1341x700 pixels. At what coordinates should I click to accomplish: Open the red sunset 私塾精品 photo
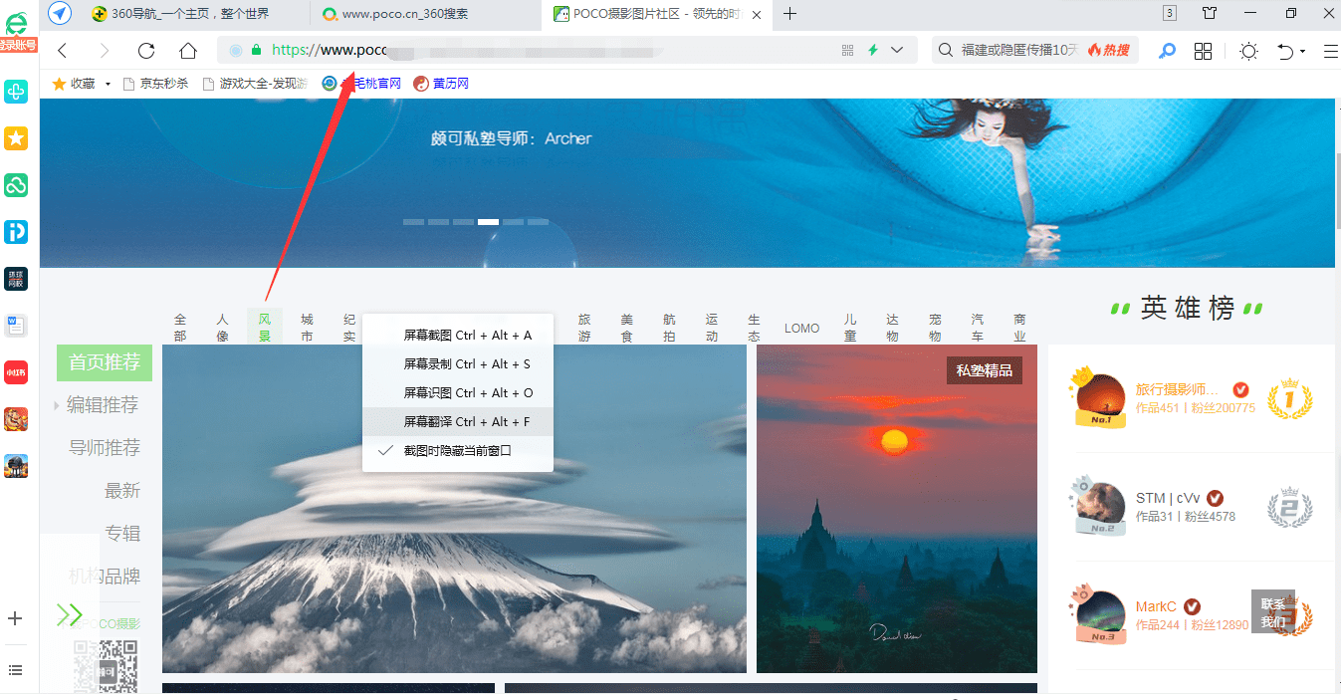[897, 509]
